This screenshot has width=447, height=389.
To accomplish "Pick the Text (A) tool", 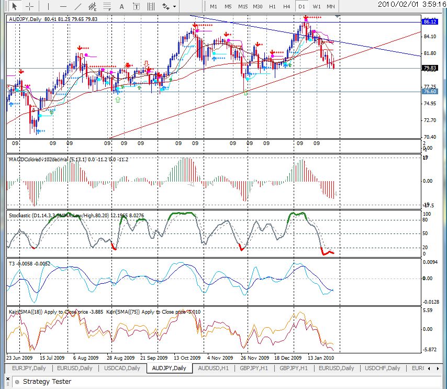I will tap(122, 6).
